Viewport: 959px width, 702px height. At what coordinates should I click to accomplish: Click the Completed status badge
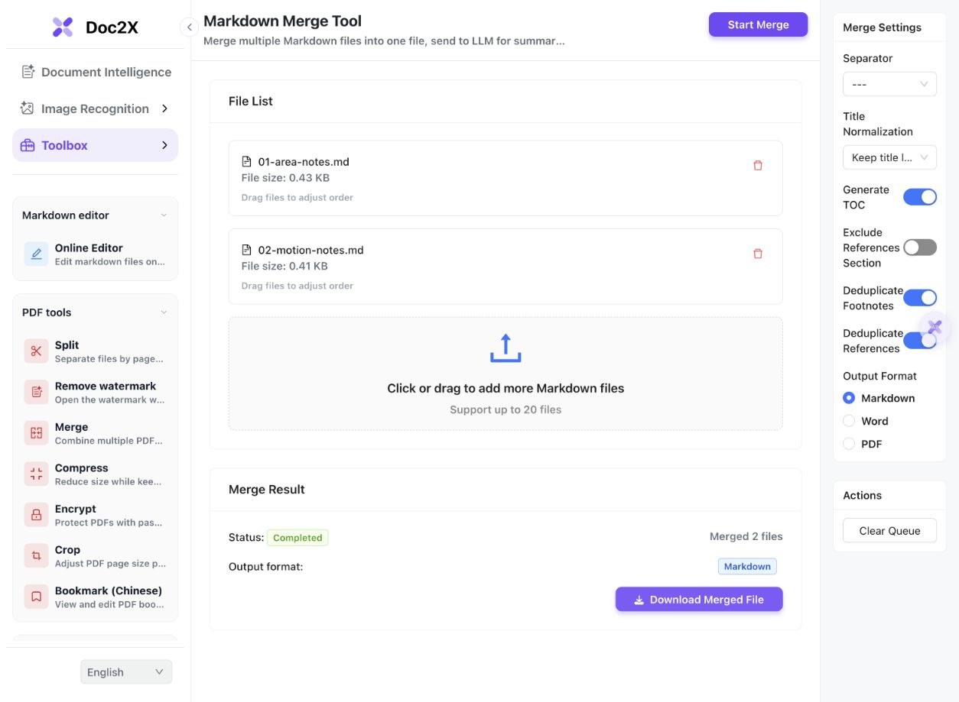coord(297,538)
